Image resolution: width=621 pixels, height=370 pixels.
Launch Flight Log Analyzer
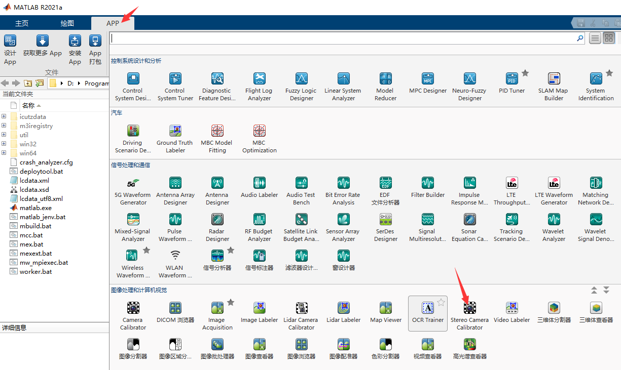(x=260, y=87)
